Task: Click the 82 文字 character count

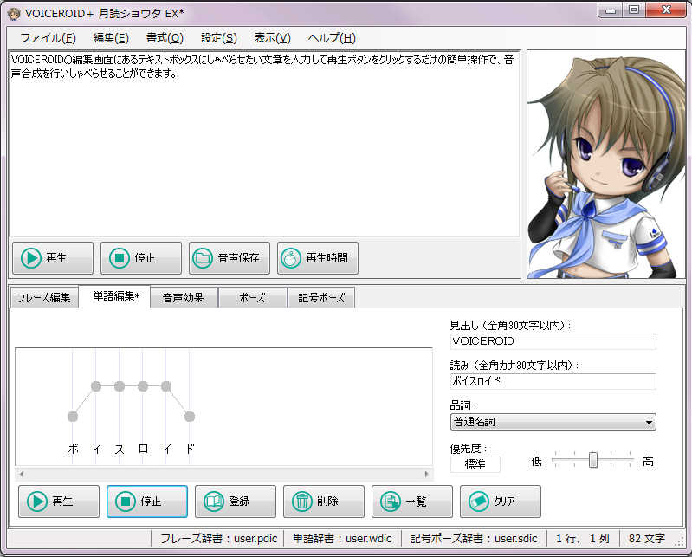Action: tap(647, 539)
